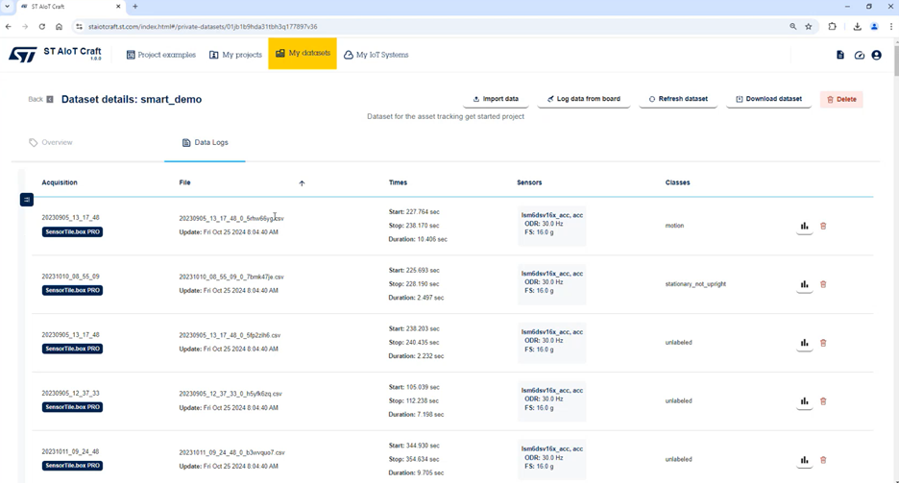Click Log data from board
This screenshot has height=483, width=899.
point(584,99)
